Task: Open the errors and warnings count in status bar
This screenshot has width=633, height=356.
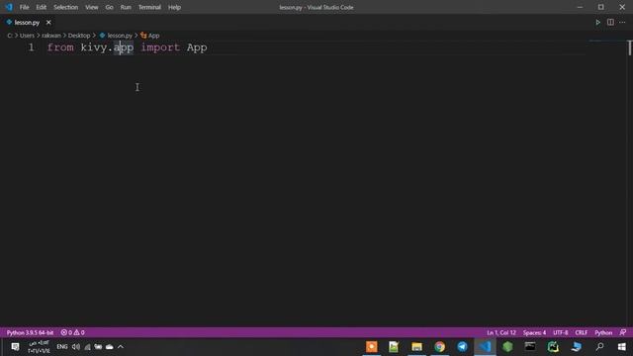Action: pos(72,332)
